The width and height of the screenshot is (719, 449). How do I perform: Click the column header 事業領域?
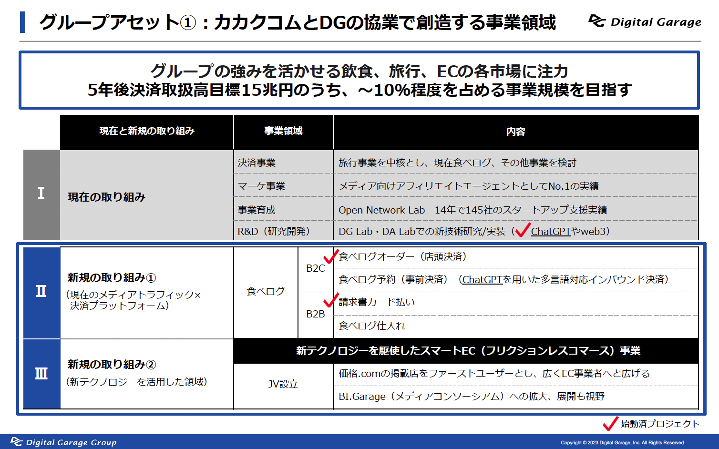[283, 131]
